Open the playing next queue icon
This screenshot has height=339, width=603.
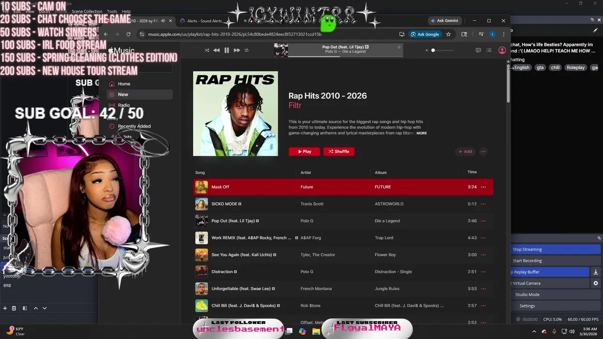[489, 50]
